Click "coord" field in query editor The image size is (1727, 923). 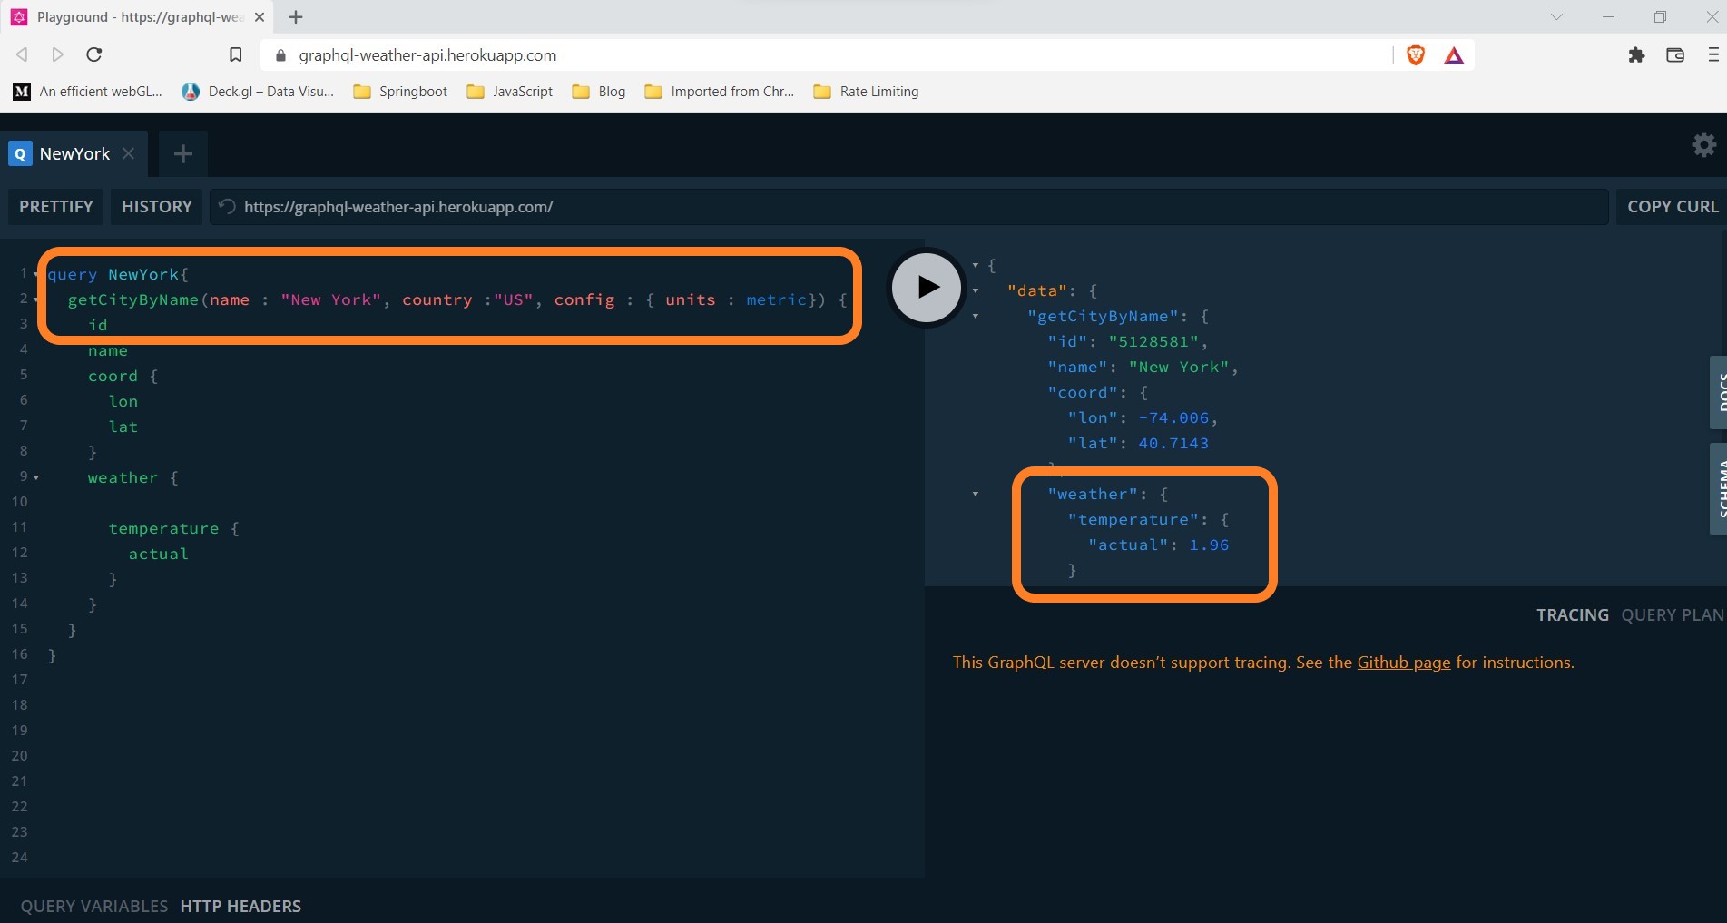pos(113,376)
